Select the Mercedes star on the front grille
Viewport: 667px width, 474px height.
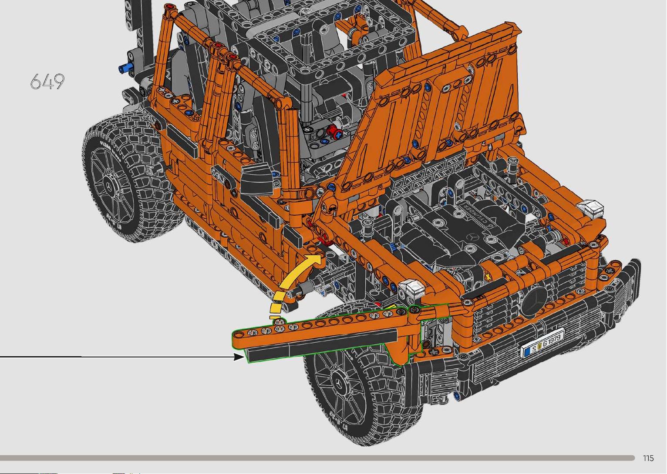coord(536,300)
